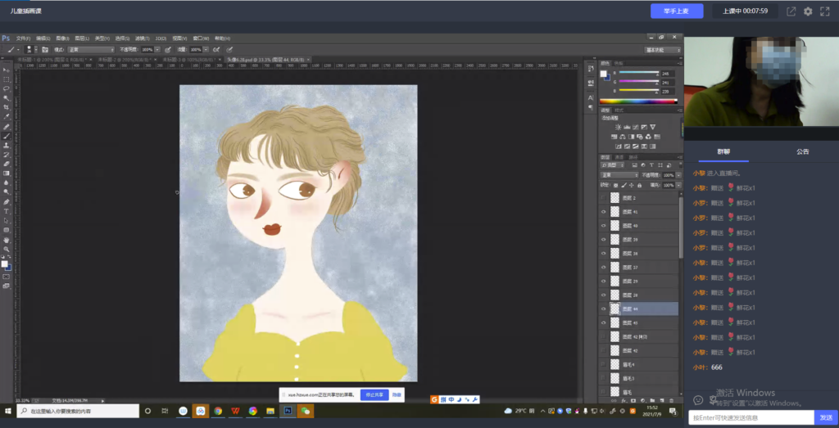This screenshot has width=839, height=428.
Task: Open the 图像(I) menu
Action: click(62, 38)
